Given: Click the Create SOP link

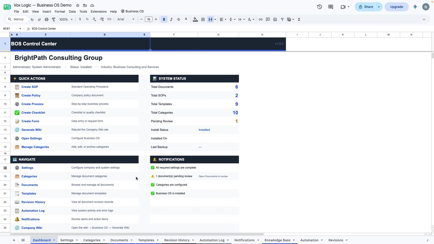Looking at the screenshot, I should (x=30, y=87).
